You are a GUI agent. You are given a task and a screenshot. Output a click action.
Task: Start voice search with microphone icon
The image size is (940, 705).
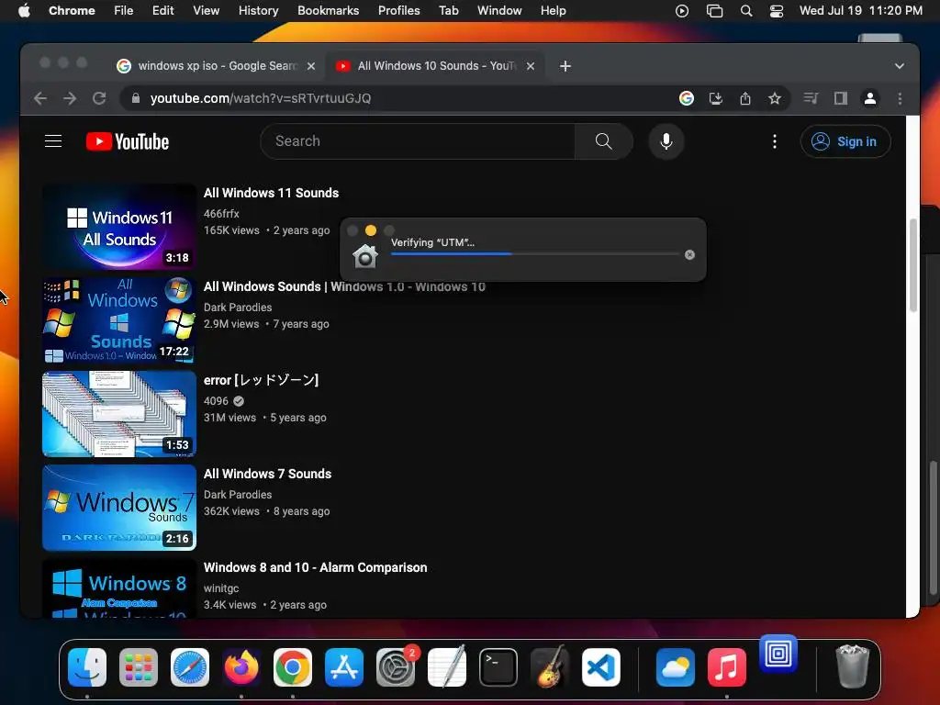(666, 141)
